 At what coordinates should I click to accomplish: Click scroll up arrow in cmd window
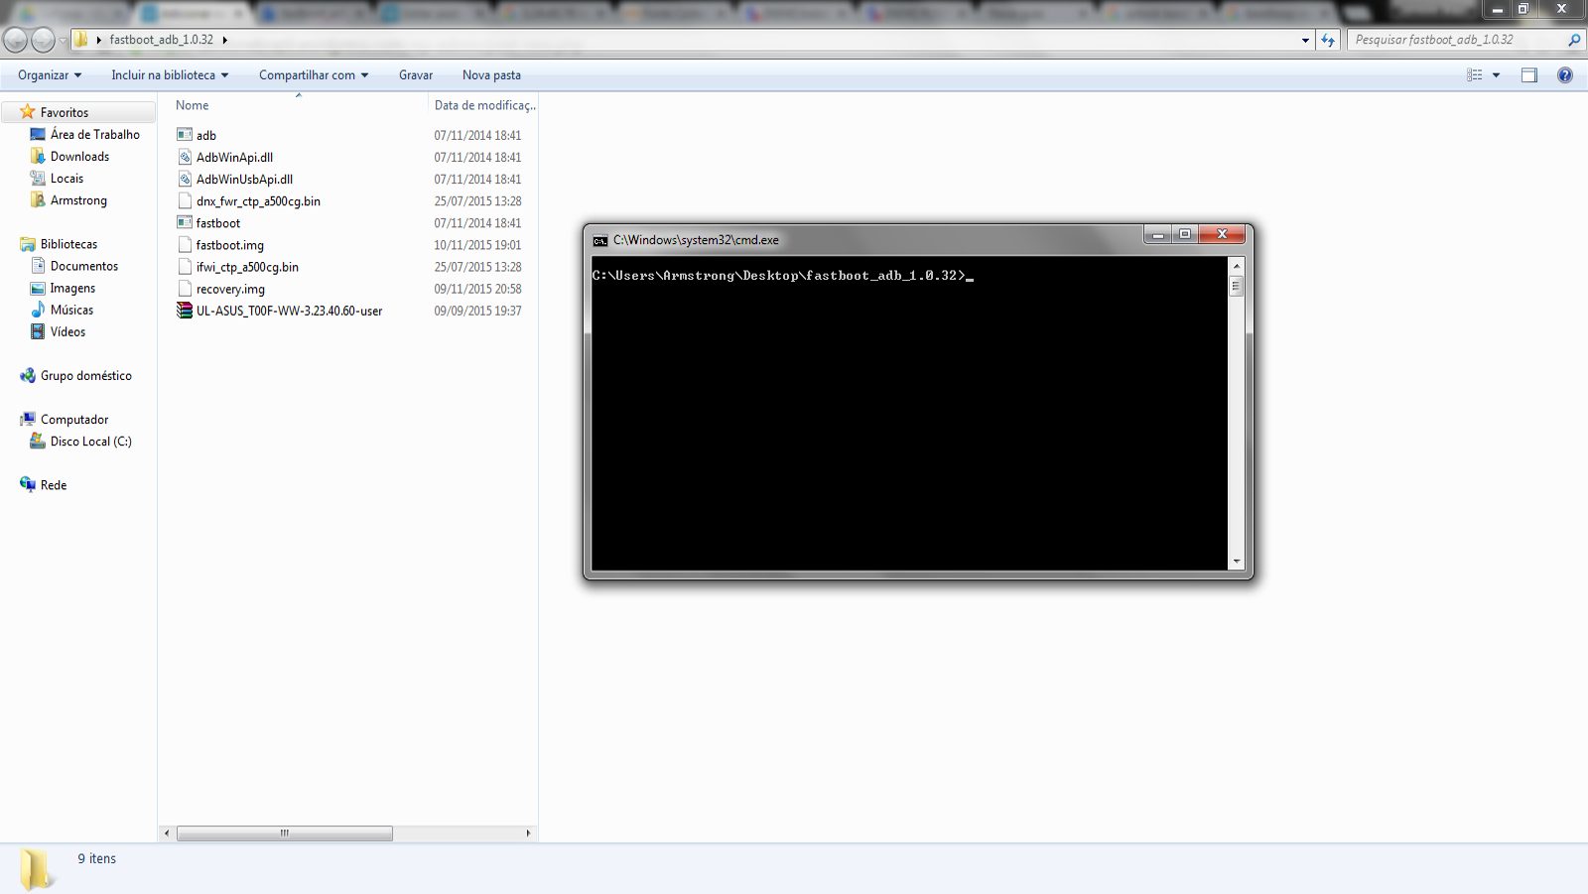point(1237,266)
